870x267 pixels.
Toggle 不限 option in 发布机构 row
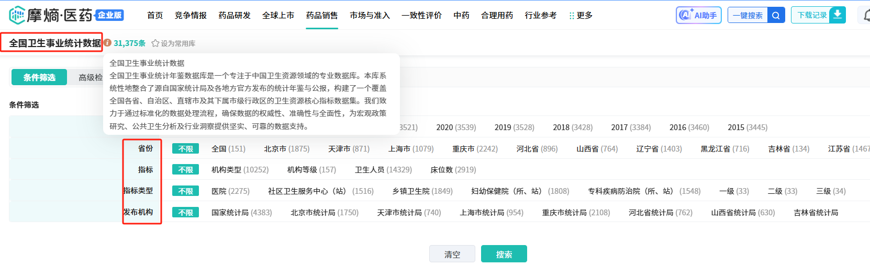point(185,213)
